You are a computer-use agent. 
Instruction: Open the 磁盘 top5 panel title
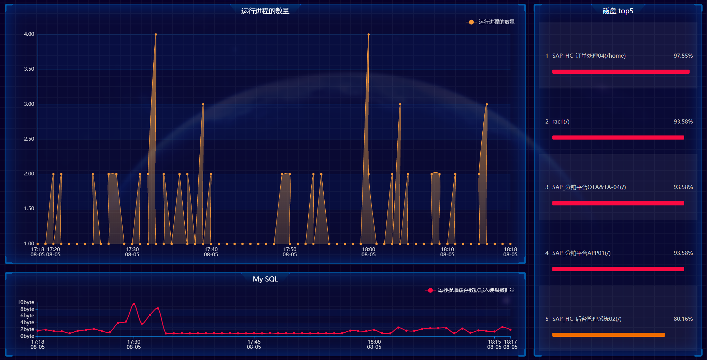[x=618, y=11]
